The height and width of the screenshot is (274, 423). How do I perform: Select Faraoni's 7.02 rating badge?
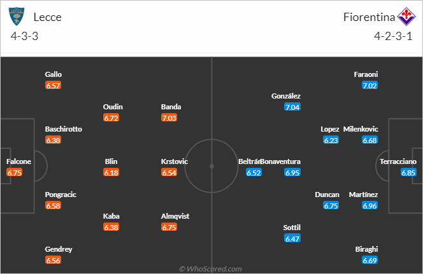[x=369, y=86]
